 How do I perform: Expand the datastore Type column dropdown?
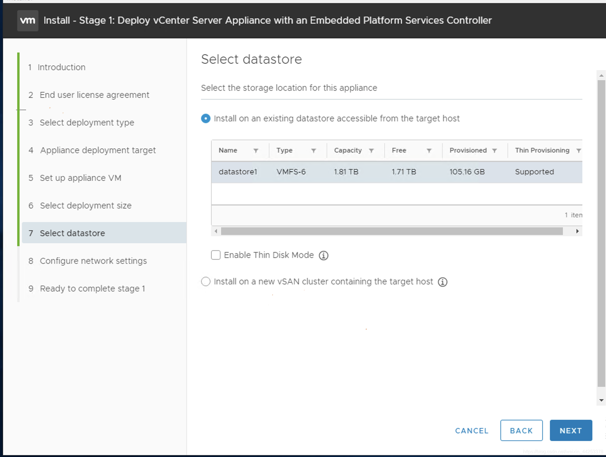tap(313, 150)
